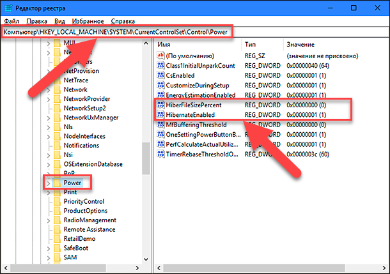
Task: Sort values by the Имя column header
Action: pos(198,45)
